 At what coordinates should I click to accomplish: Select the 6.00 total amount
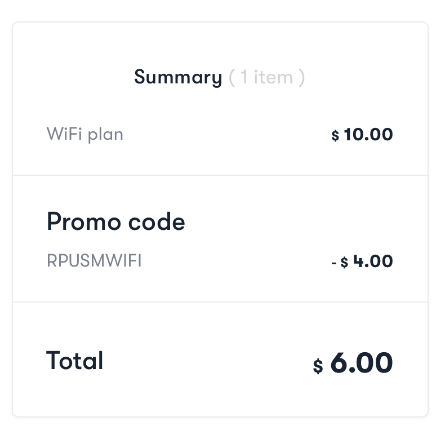(362, 362)
